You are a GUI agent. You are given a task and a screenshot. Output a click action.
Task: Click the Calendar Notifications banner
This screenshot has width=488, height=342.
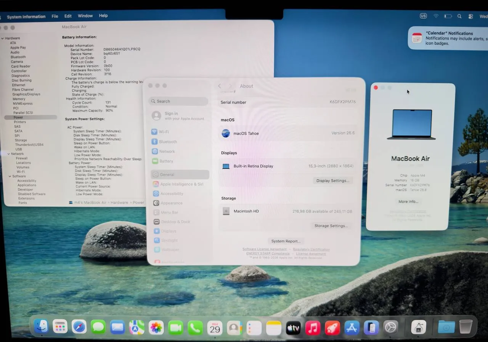(x=448, y=38)
